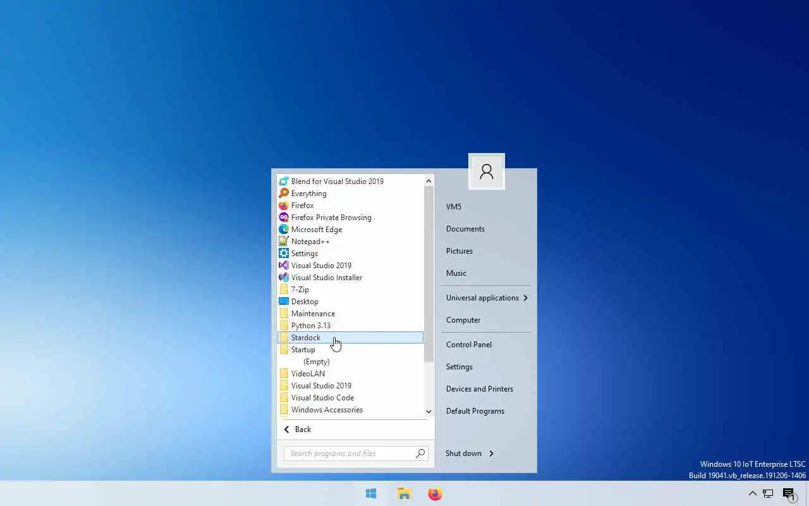Click the user account picture

(x=487, y=171)
